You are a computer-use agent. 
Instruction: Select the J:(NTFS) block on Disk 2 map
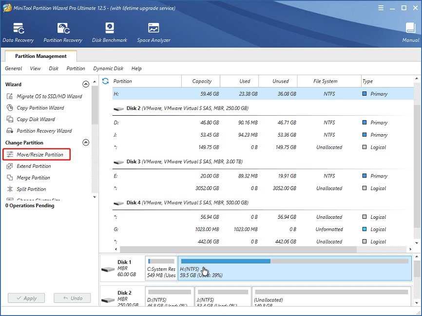point(223,297)
